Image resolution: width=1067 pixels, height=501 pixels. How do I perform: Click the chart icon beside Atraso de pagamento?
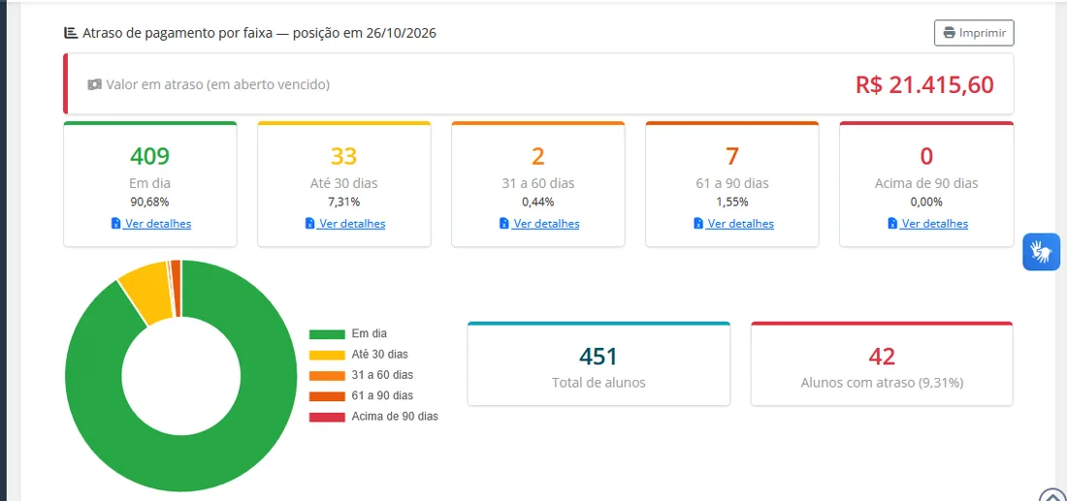71,33
